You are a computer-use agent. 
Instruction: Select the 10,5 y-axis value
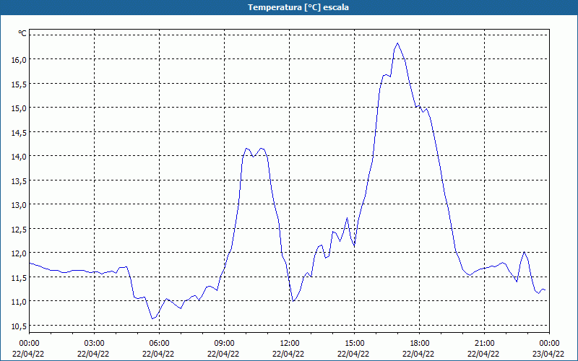20,326
